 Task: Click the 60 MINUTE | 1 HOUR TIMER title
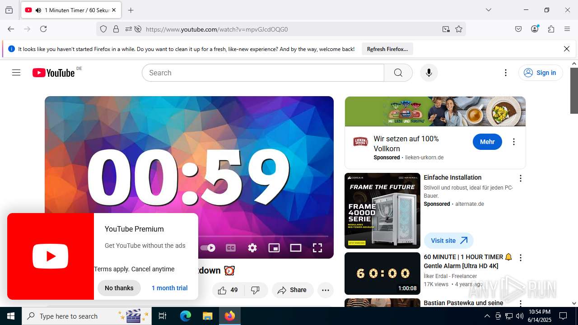[468, 261]
